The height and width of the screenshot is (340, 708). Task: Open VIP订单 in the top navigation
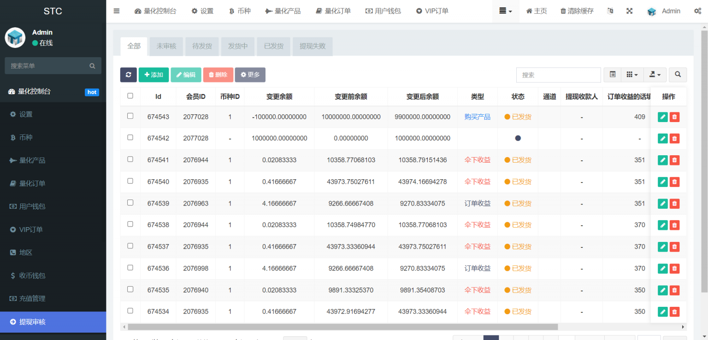(x=432, y=11)
